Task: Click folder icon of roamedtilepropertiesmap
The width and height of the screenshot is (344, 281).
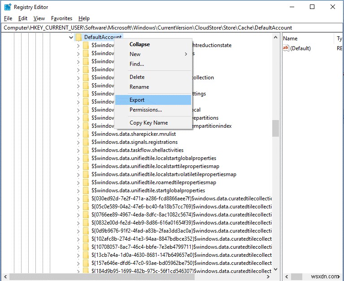Action: [86, 182]
